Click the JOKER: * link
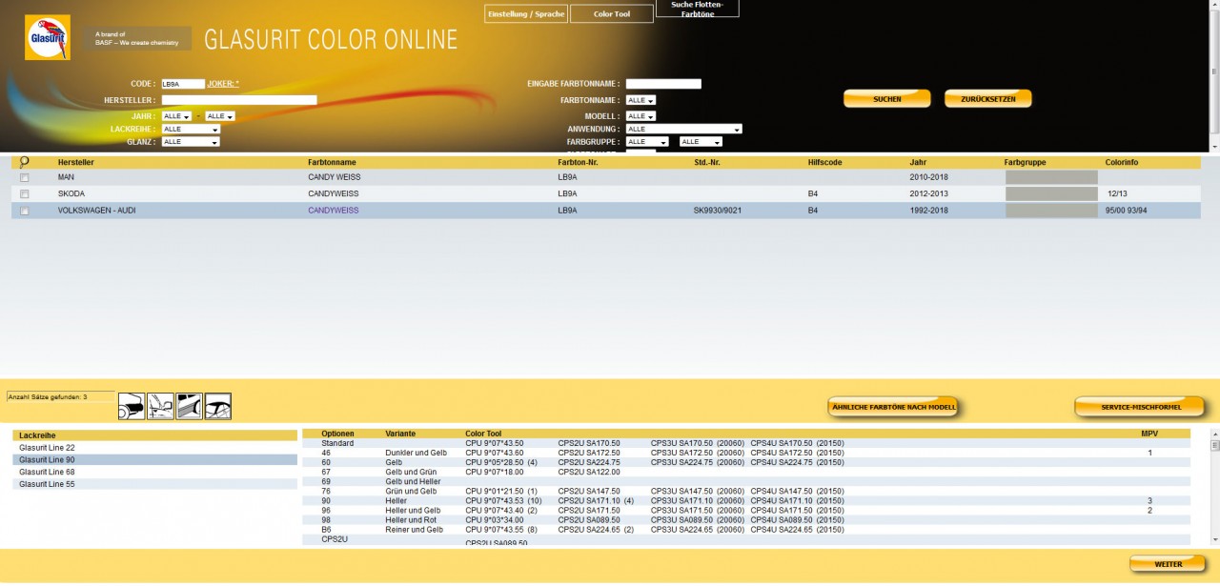 click(x=223, y=84)
